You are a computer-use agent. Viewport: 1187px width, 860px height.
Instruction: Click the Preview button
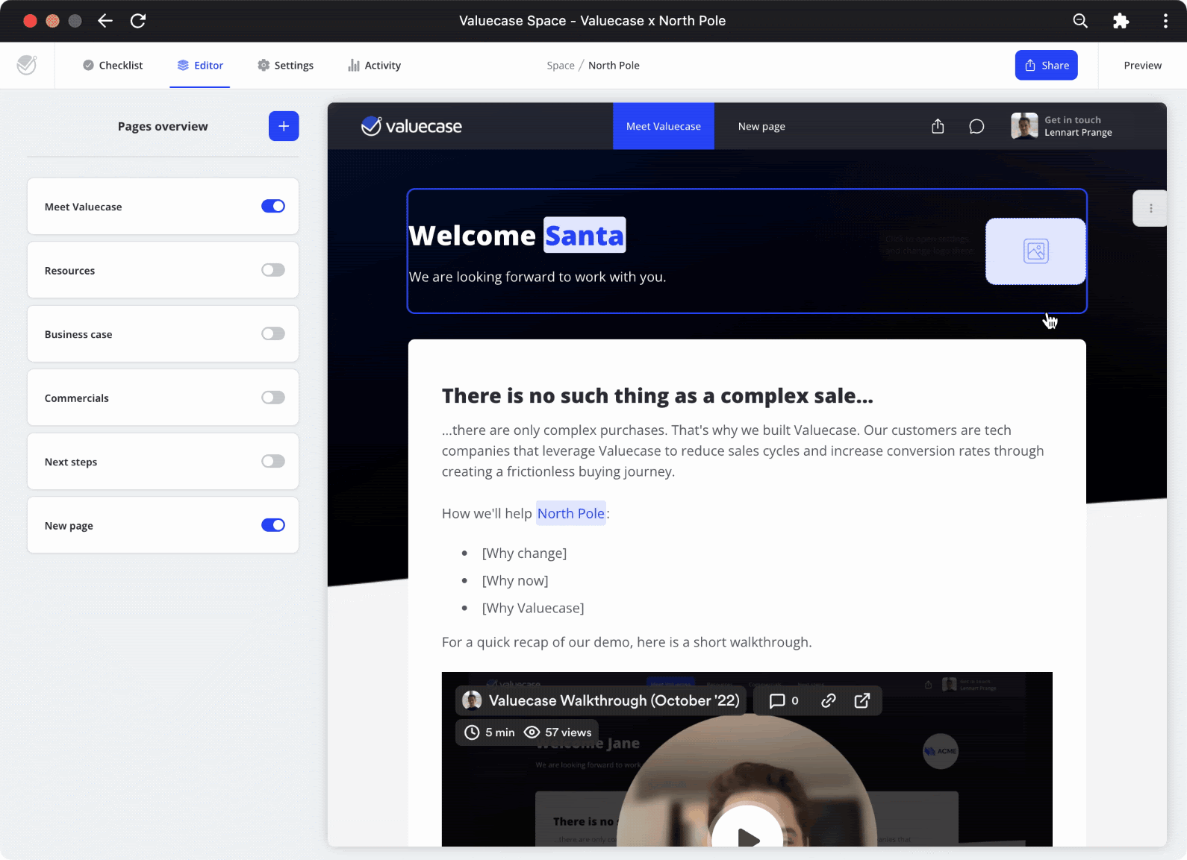click(x=1143, y=66)
